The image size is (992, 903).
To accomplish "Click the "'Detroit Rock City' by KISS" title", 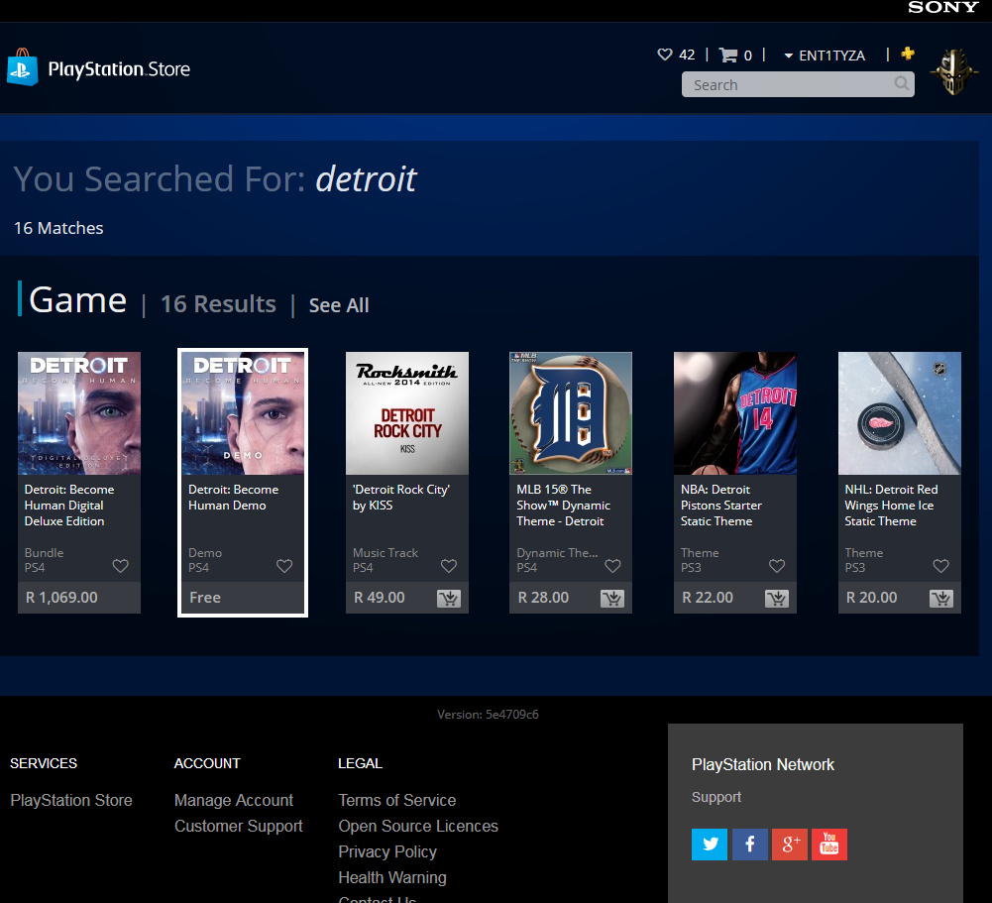I will tap(400, 498).
